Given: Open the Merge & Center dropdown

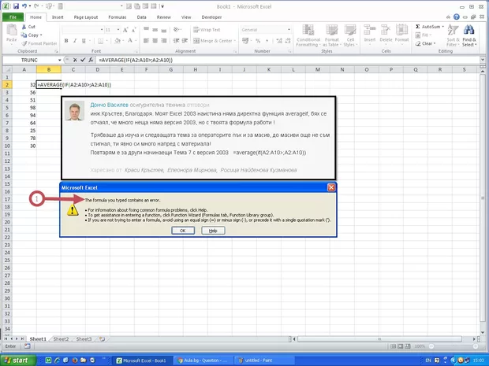Looking at the screenshot, I should pos(236,41).
